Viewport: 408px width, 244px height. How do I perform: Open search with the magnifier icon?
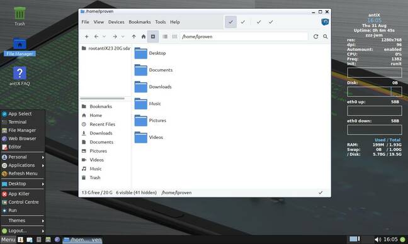[x=326, y=36]
